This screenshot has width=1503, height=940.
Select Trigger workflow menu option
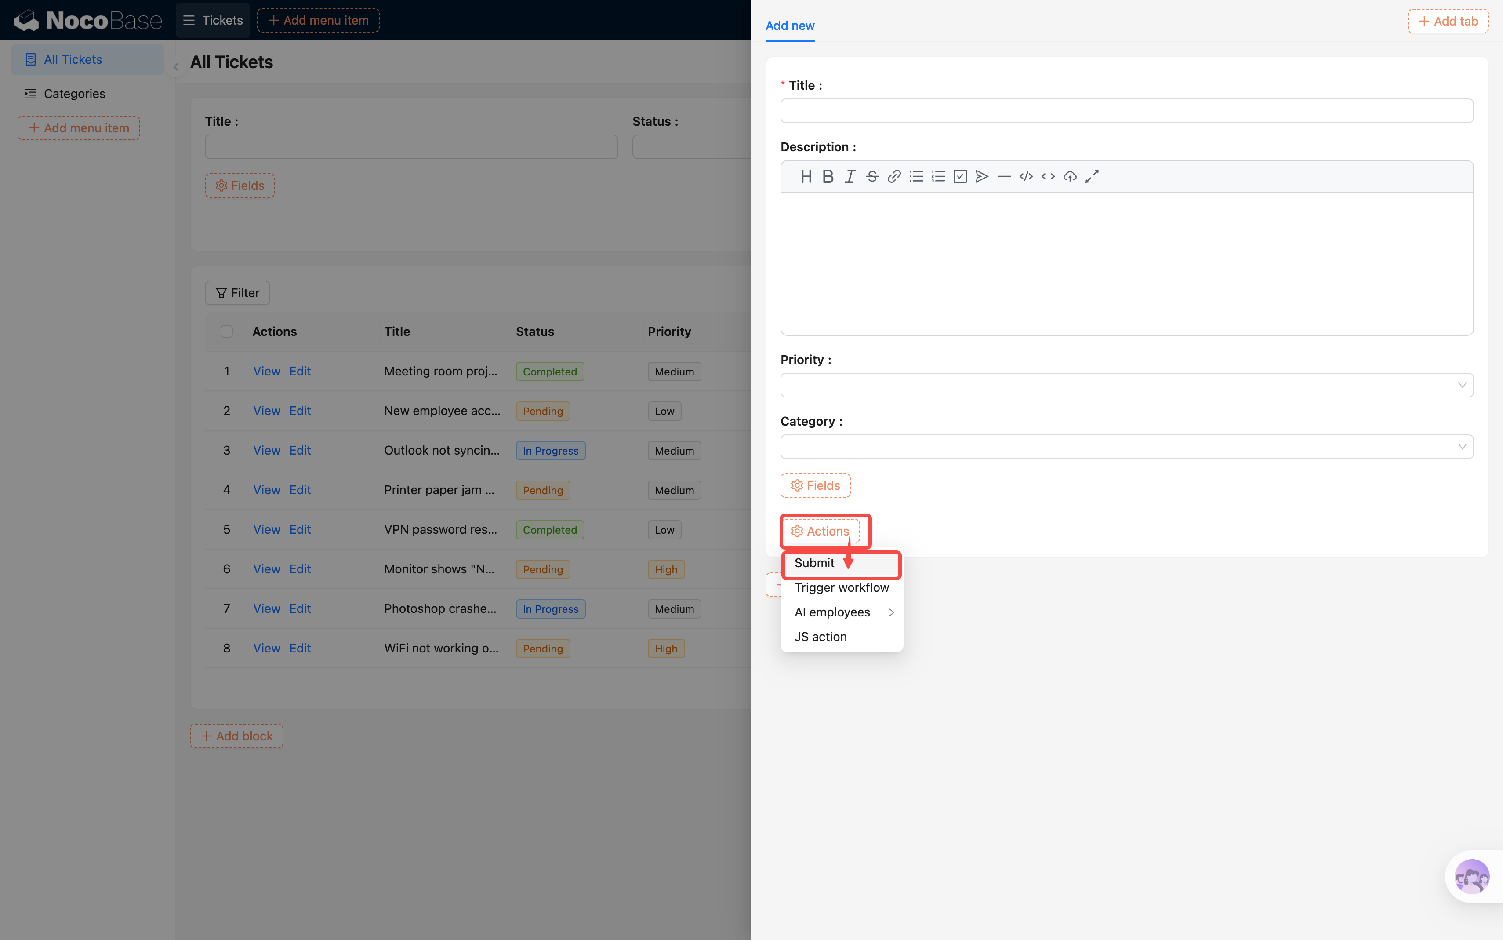point(841,587)
